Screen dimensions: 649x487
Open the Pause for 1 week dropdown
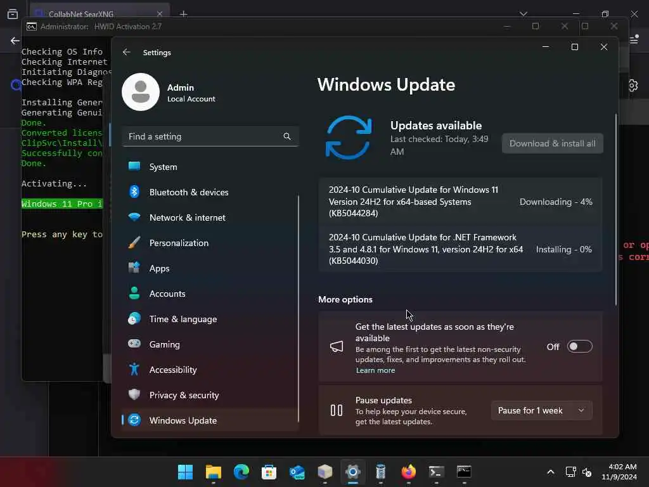coord(542,410)
